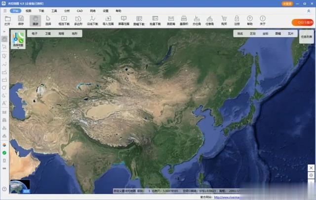The height and width of the screenshot is (200, 316).
Task: Open the 任务列表 task list panel
Action: click(307, 37)
